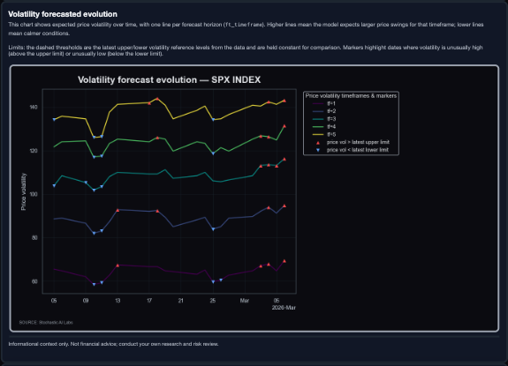The height and width of the screenshot is (366, 508).
Task: Click the yellow tf=5 legend line swatch
Action: (x=318, y=135)
